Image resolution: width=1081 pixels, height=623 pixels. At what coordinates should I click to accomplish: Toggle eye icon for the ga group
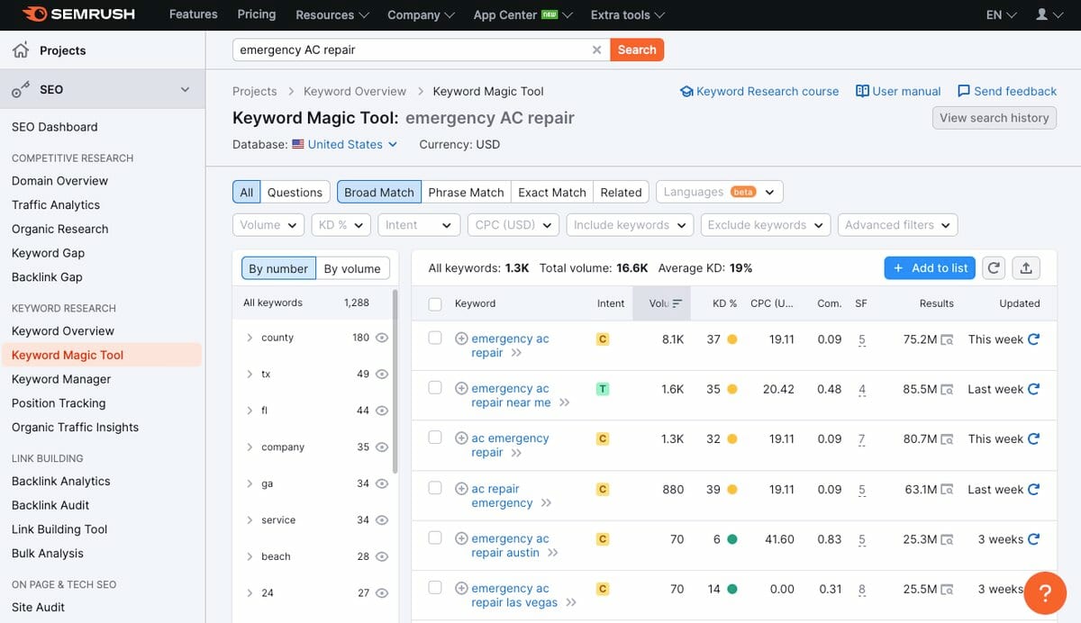[x=382, y=483]
